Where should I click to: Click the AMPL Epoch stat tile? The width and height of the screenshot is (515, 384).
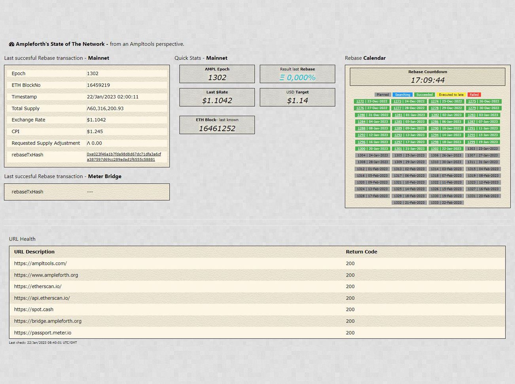click(x=217, y=74)
